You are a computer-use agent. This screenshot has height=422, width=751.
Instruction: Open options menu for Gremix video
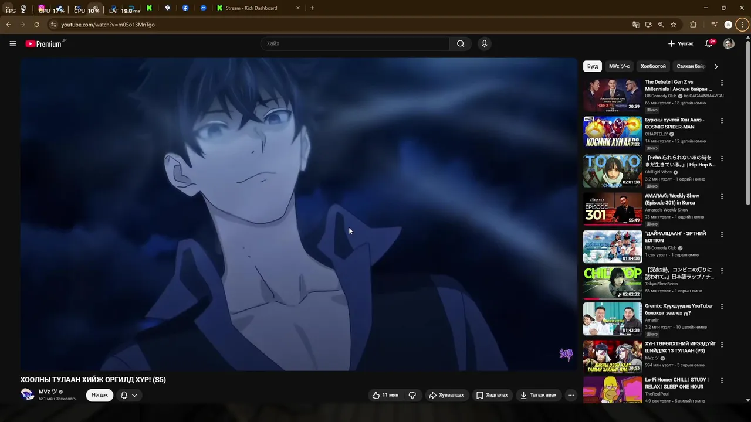pyautogui.click(x=722, y=307)
